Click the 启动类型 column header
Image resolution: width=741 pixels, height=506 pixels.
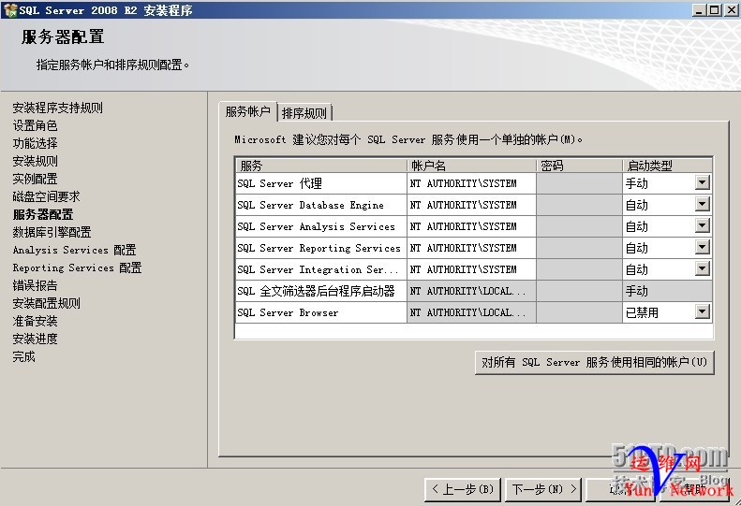pos(667,166)
